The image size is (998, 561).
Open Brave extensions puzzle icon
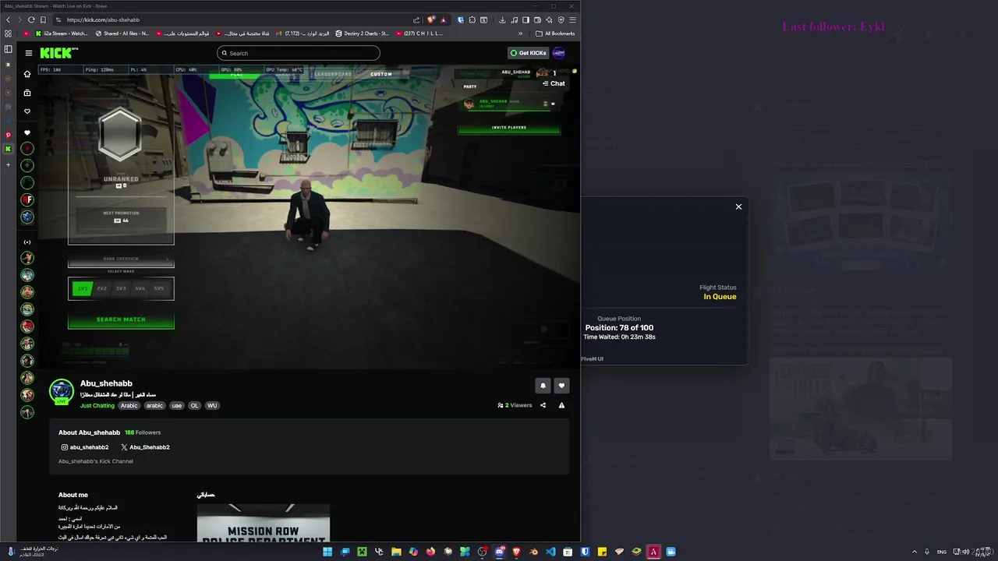(472, 19)
